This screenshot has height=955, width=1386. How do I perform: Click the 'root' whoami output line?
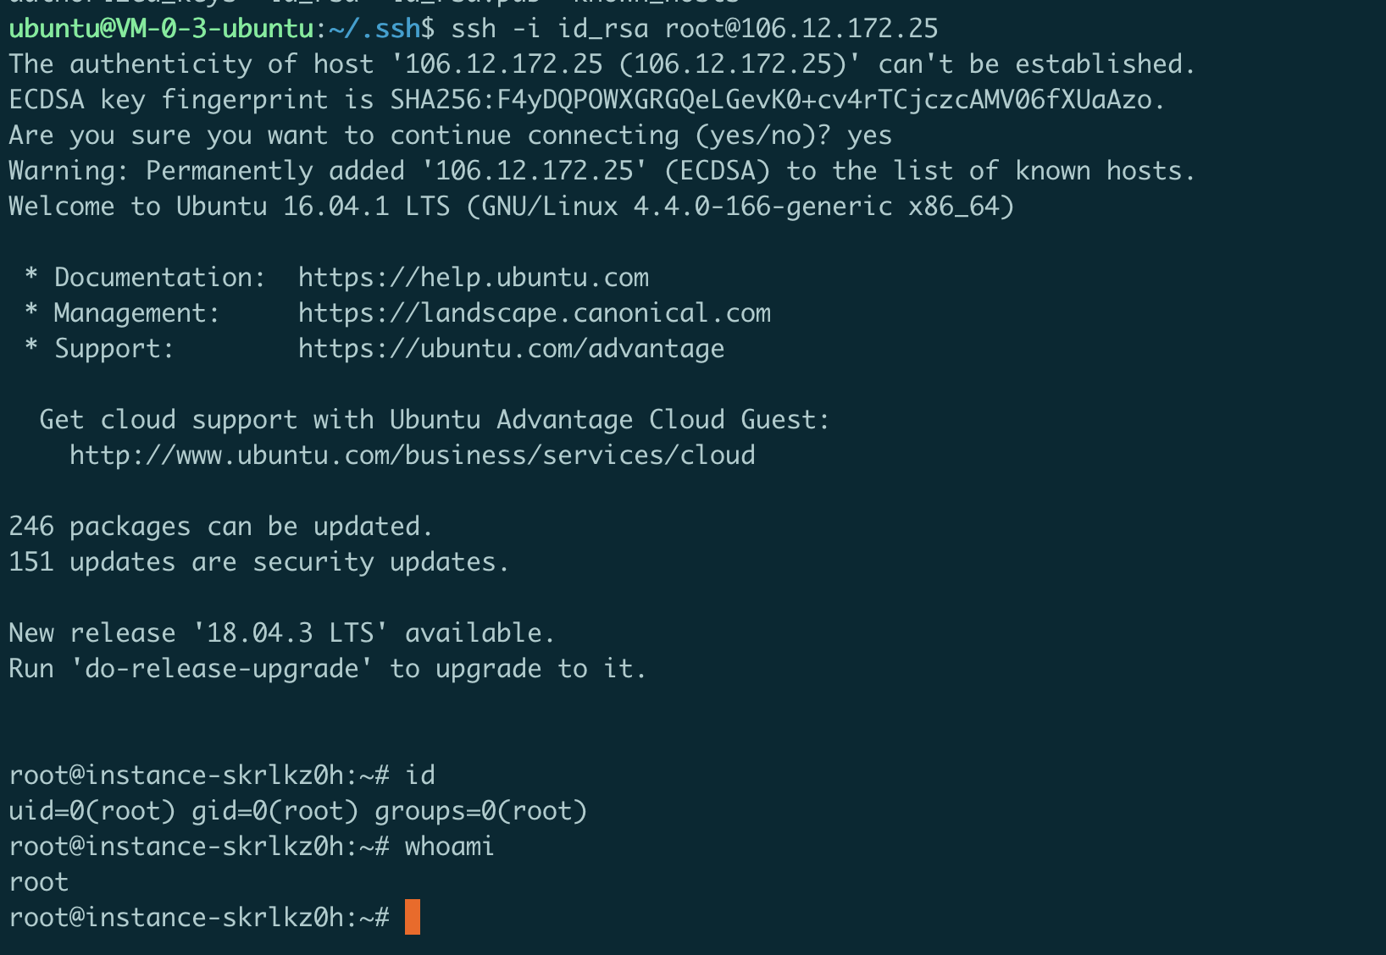[x=39, y=882]
